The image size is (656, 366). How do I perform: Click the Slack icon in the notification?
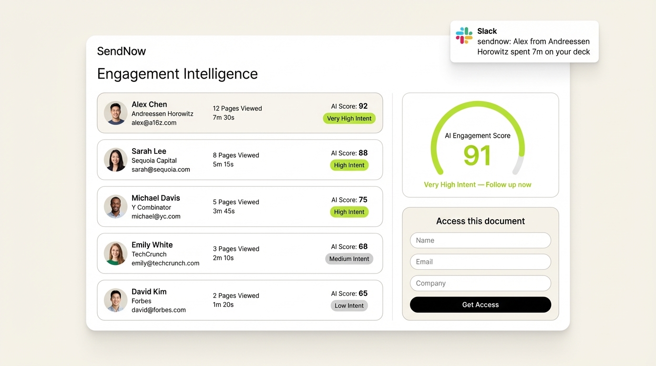pyautogui.click(x=463, y=35)
